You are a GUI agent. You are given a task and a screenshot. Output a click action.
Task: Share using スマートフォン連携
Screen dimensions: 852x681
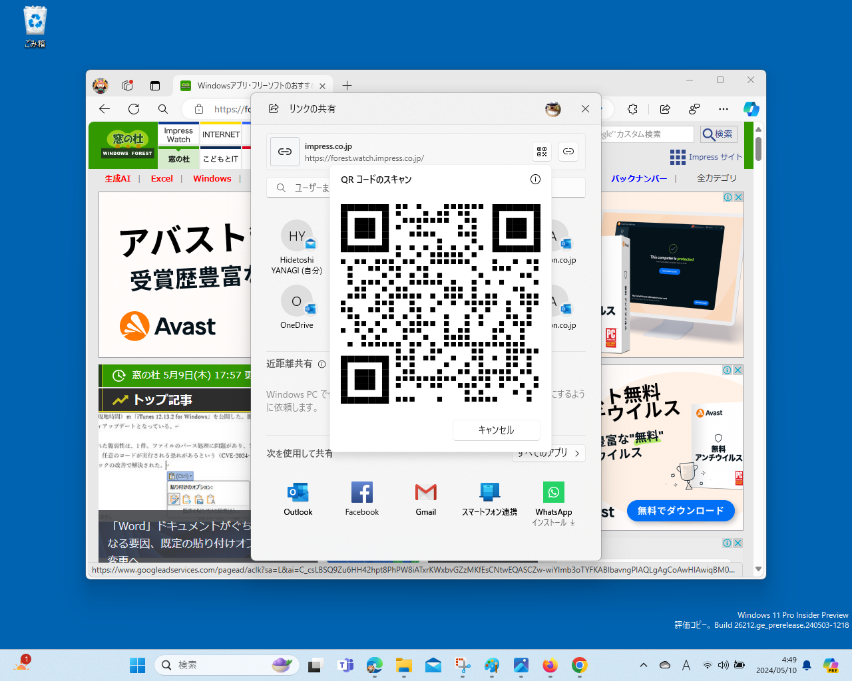pos(489,499)
